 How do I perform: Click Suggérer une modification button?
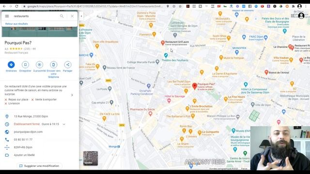coord(39,166)
